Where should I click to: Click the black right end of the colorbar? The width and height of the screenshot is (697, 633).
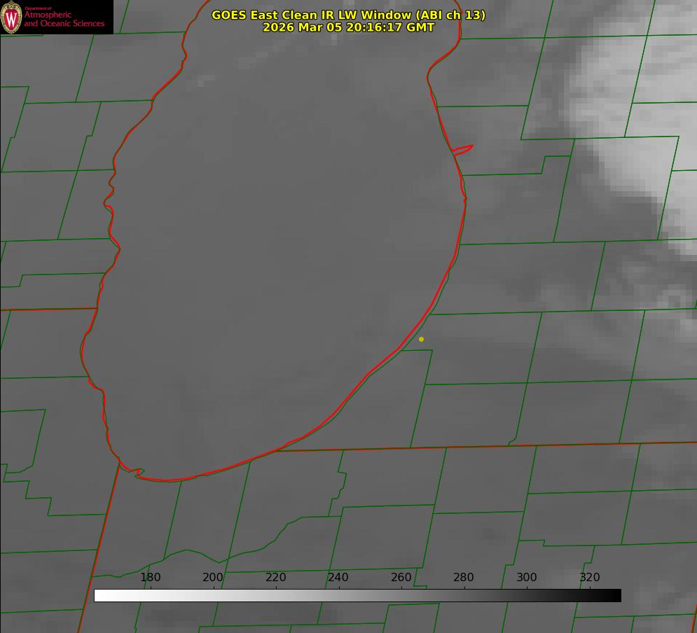tap(616, 595)
